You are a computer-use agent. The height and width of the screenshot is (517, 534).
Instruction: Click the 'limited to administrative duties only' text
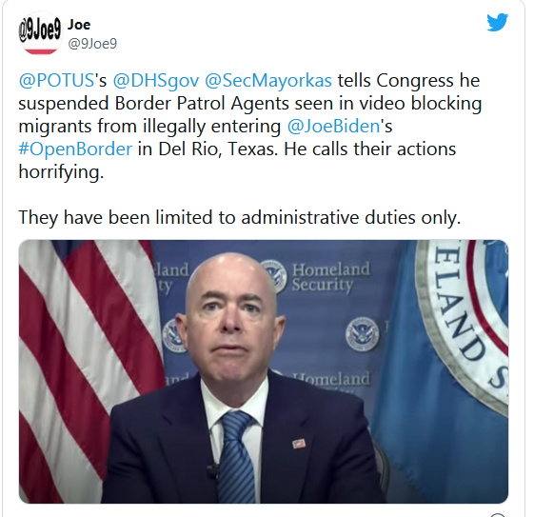[x=307, y=218]
